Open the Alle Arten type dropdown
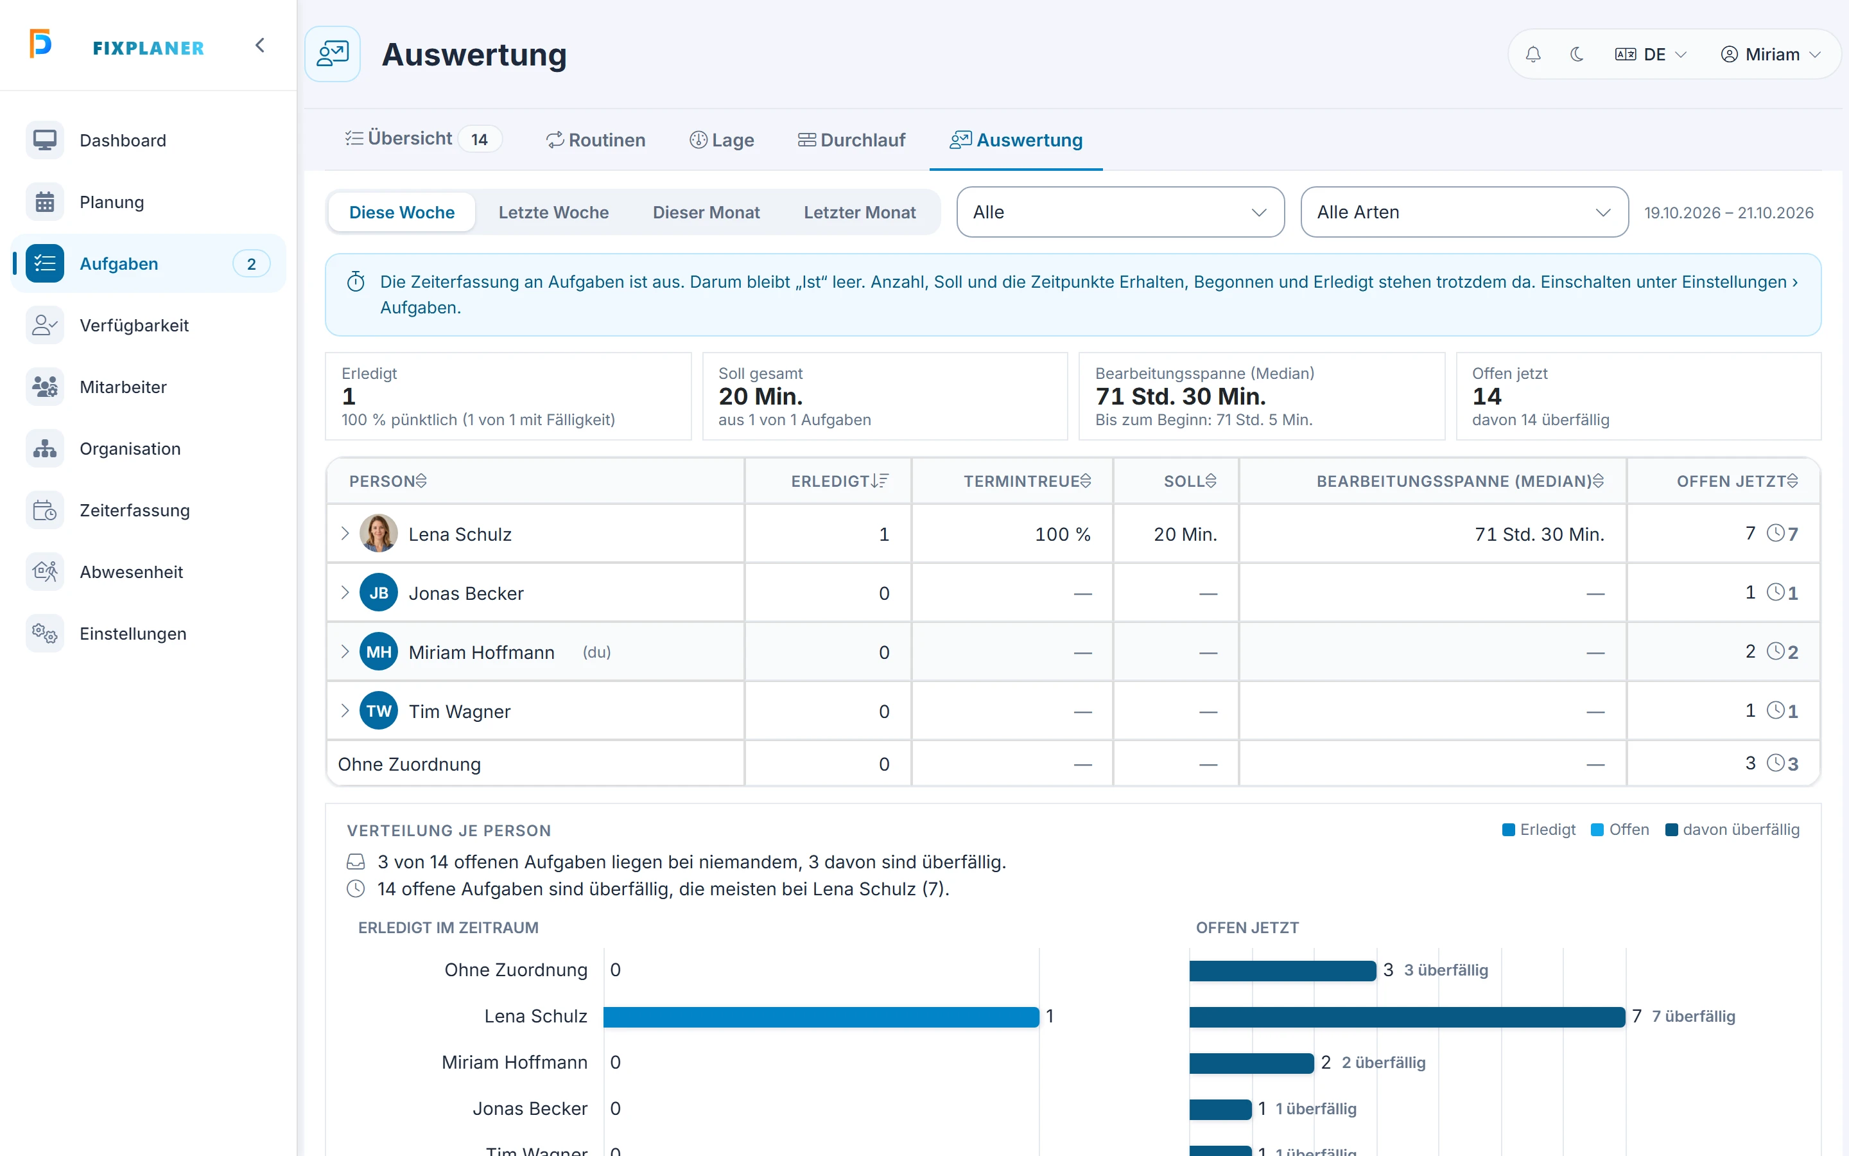 [1464, 213]
